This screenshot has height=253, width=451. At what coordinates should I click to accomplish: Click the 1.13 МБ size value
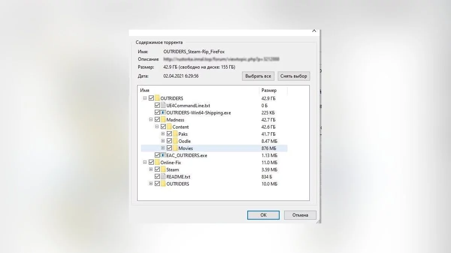pyautogui.click(x=269, y=155)
